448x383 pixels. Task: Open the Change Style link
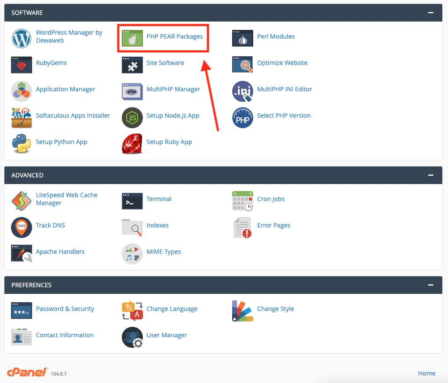tap(275, 309)
